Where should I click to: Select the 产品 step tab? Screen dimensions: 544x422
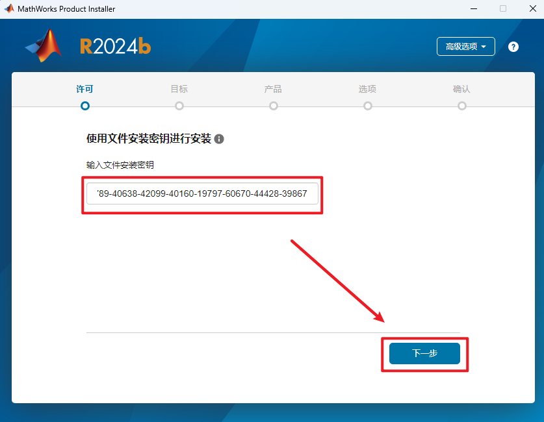(273, 89)
